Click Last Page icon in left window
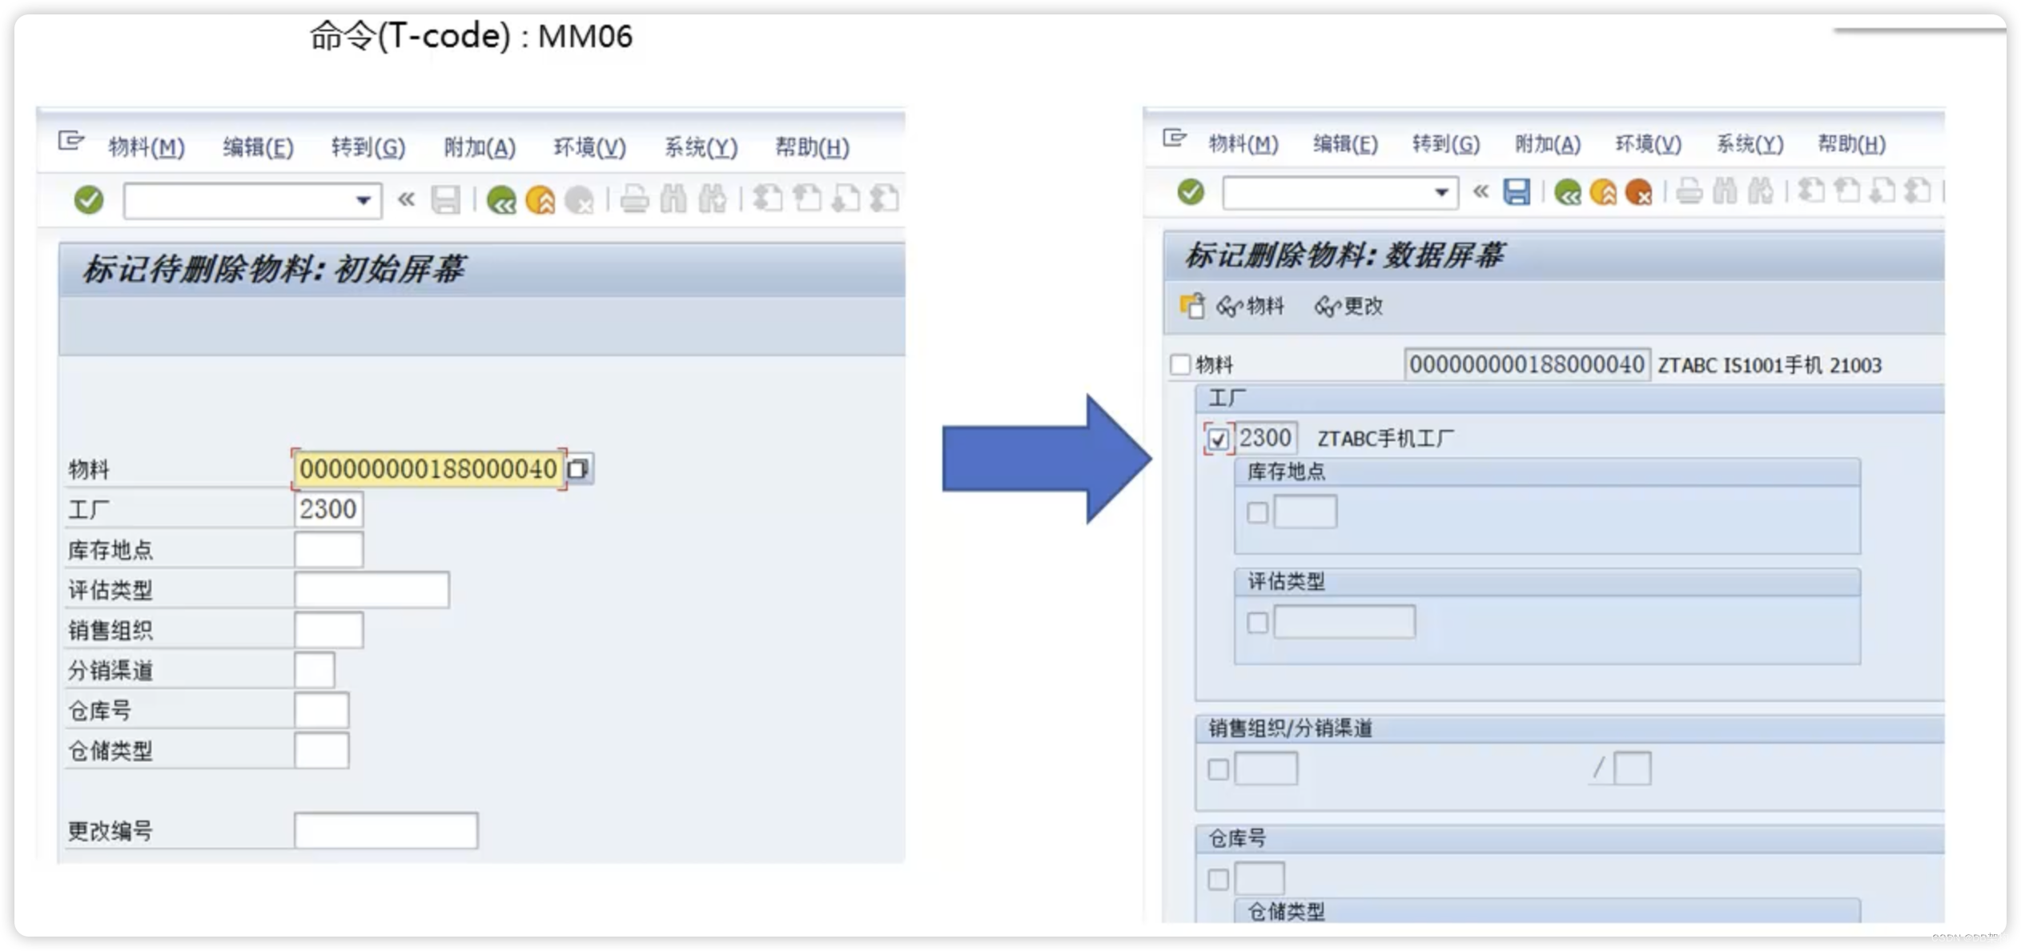2021x951 pixels. pos(884,199)
